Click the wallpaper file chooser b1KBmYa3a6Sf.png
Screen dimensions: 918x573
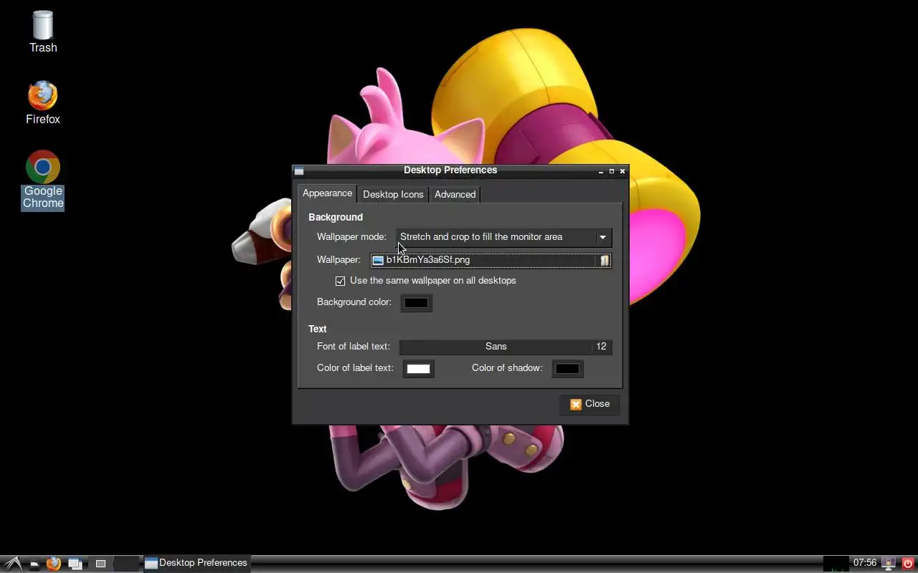(491, 261)
